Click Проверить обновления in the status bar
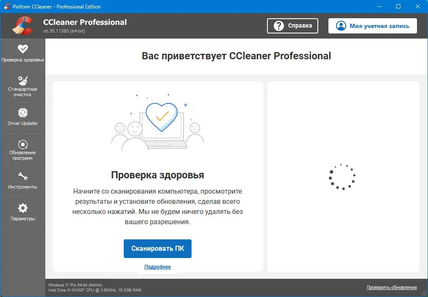Screen dimensions: 428x297 point(391,287)
